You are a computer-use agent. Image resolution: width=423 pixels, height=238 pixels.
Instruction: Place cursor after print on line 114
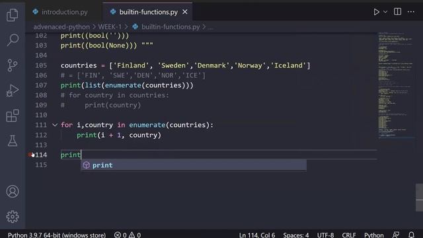(81, 155)
